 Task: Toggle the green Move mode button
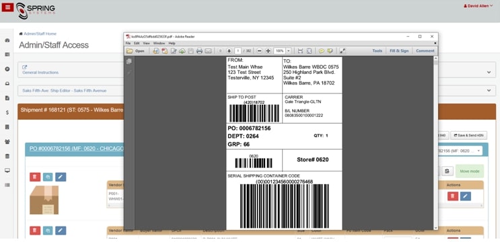coord(470,171)
